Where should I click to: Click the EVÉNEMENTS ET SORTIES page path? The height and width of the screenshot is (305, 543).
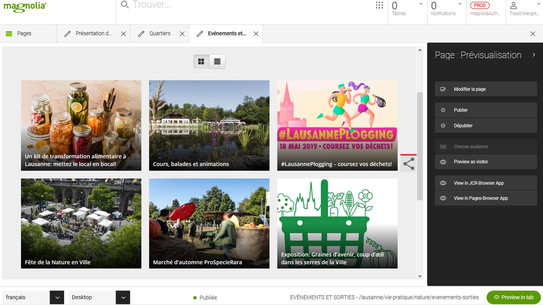point(384,297)
